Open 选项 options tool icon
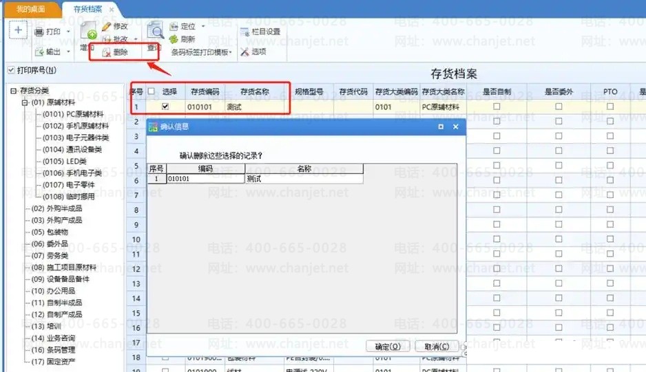Image resolution: width=646 pixels, height=372 pixels. pyautogui.click(x=244, y=52)
